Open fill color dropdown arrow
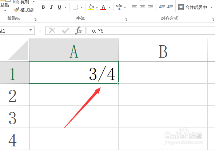This screenshot has height=150, width=215. point(97,7)
